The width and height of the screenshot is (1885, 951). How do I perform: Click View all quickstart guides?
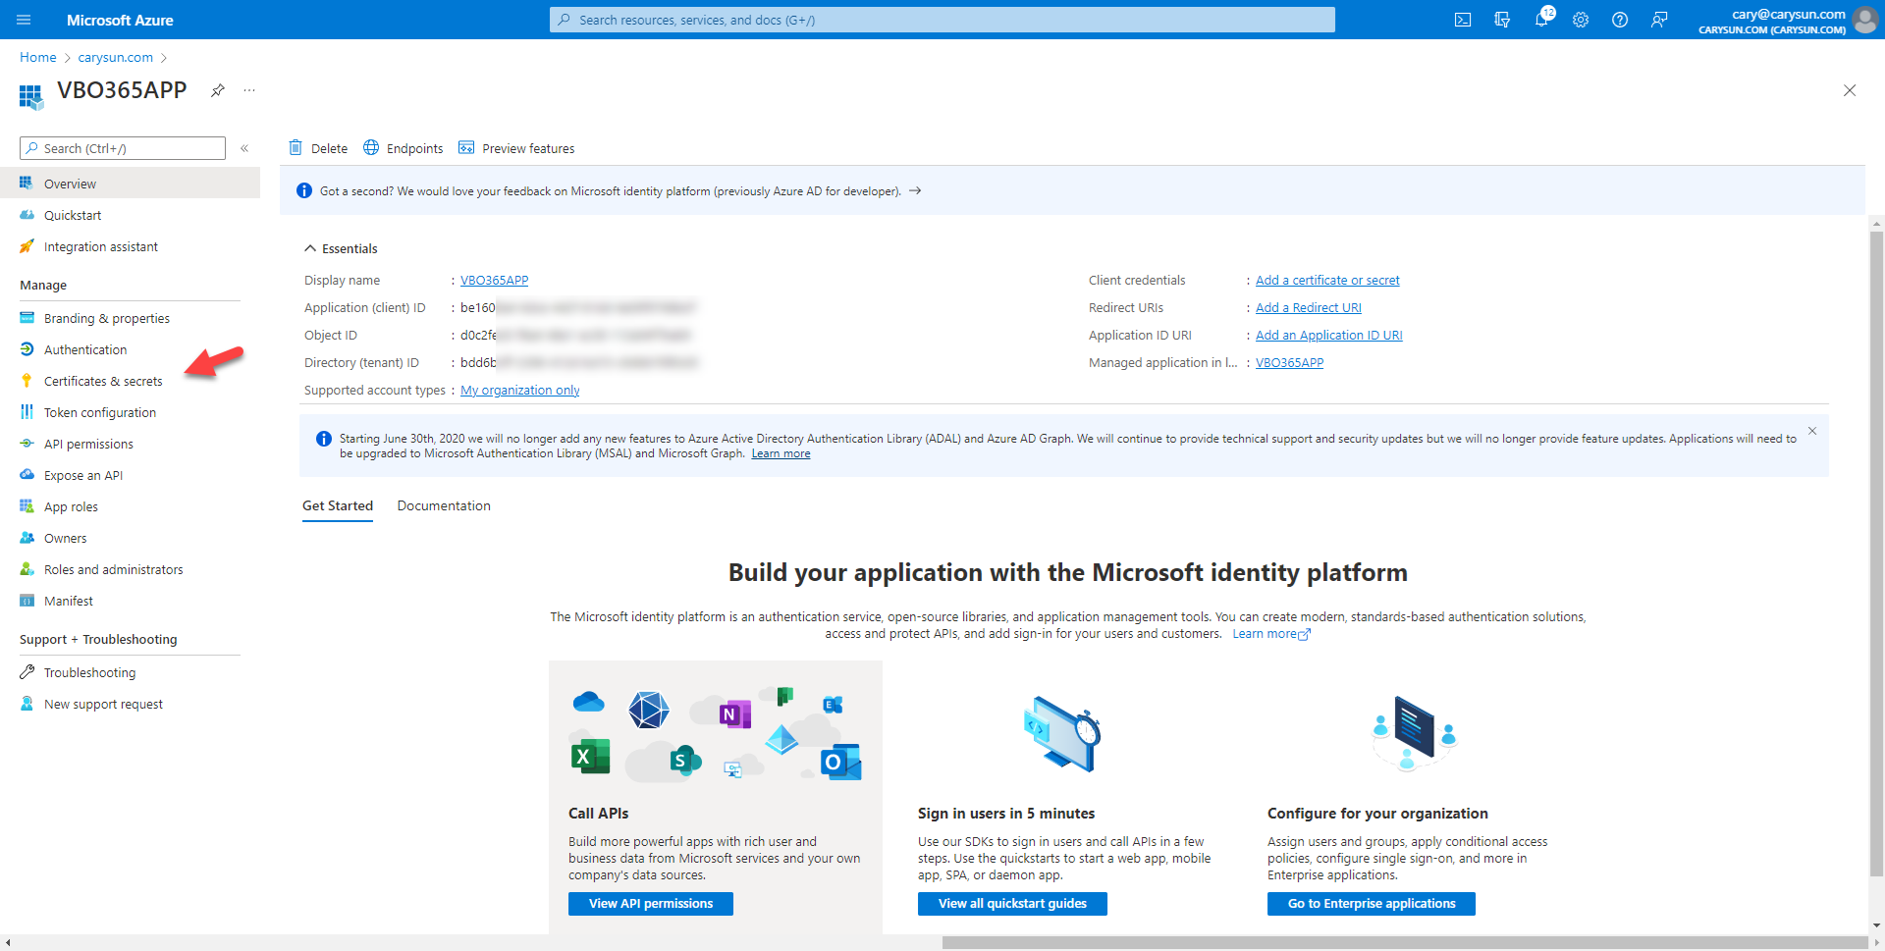[1012, 903]
